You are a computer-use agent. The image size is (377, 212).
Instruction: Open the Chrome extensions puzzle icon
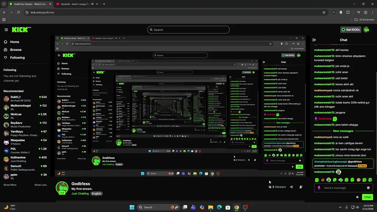click(x=348, y=12)
